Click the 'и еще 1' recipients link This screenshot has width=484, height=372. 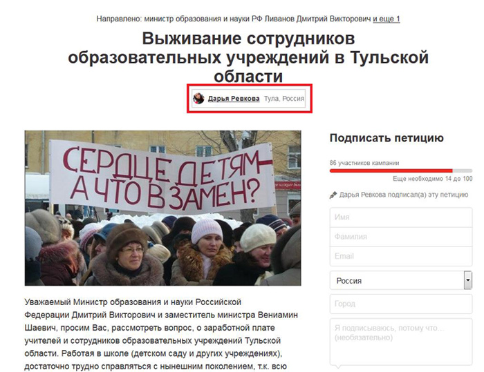tap(386, 19)
